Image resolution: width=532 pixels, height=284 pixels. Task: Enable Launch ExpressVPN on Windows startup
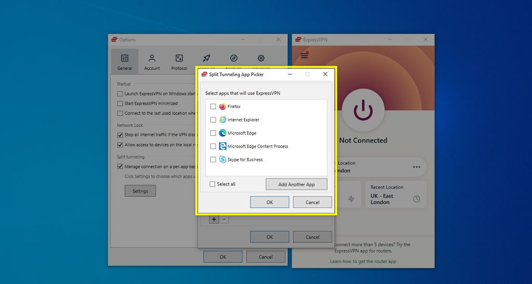point(120,94)
